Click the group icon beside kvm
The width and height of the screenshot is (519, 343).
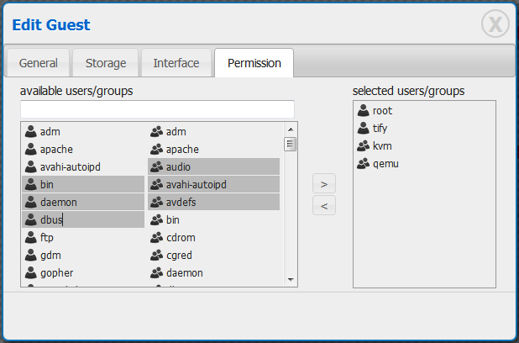(363, 145)
